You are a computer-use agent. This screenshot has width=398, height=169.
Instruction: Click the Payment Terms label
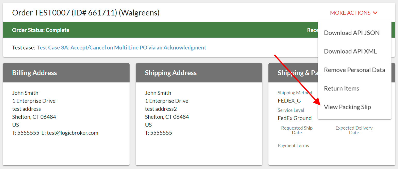tap(293, 146)
